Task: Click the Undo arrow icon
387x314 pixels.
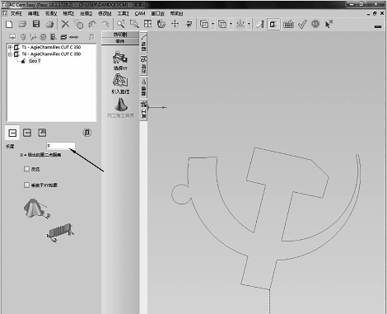Action: point(92,24)
